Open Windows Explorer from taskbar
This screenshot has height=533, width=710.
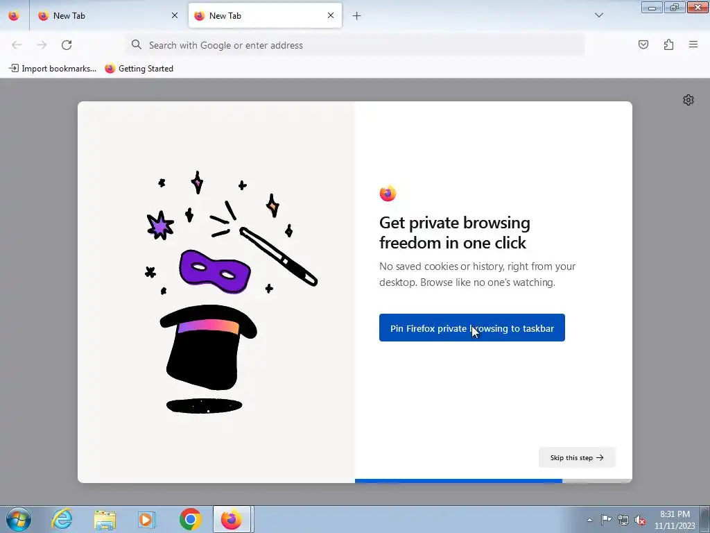(x=105, y=519)
